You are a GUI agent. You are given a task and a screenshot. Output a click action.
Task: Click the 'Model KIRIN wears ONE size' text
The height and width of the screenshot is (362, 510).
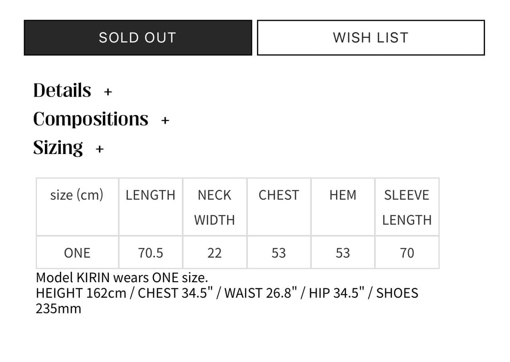click(x=122, y=277)
